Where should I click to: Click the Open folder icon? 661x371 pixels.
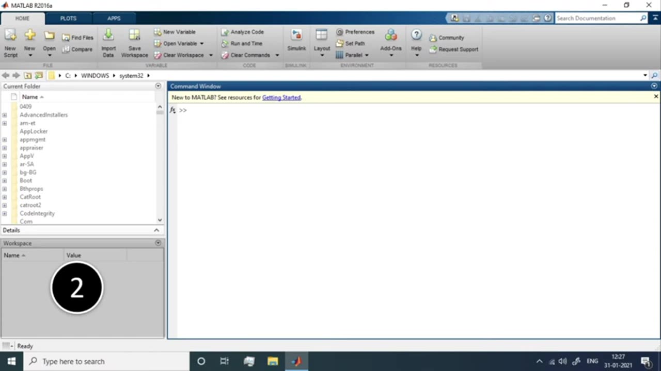(49, 36)
